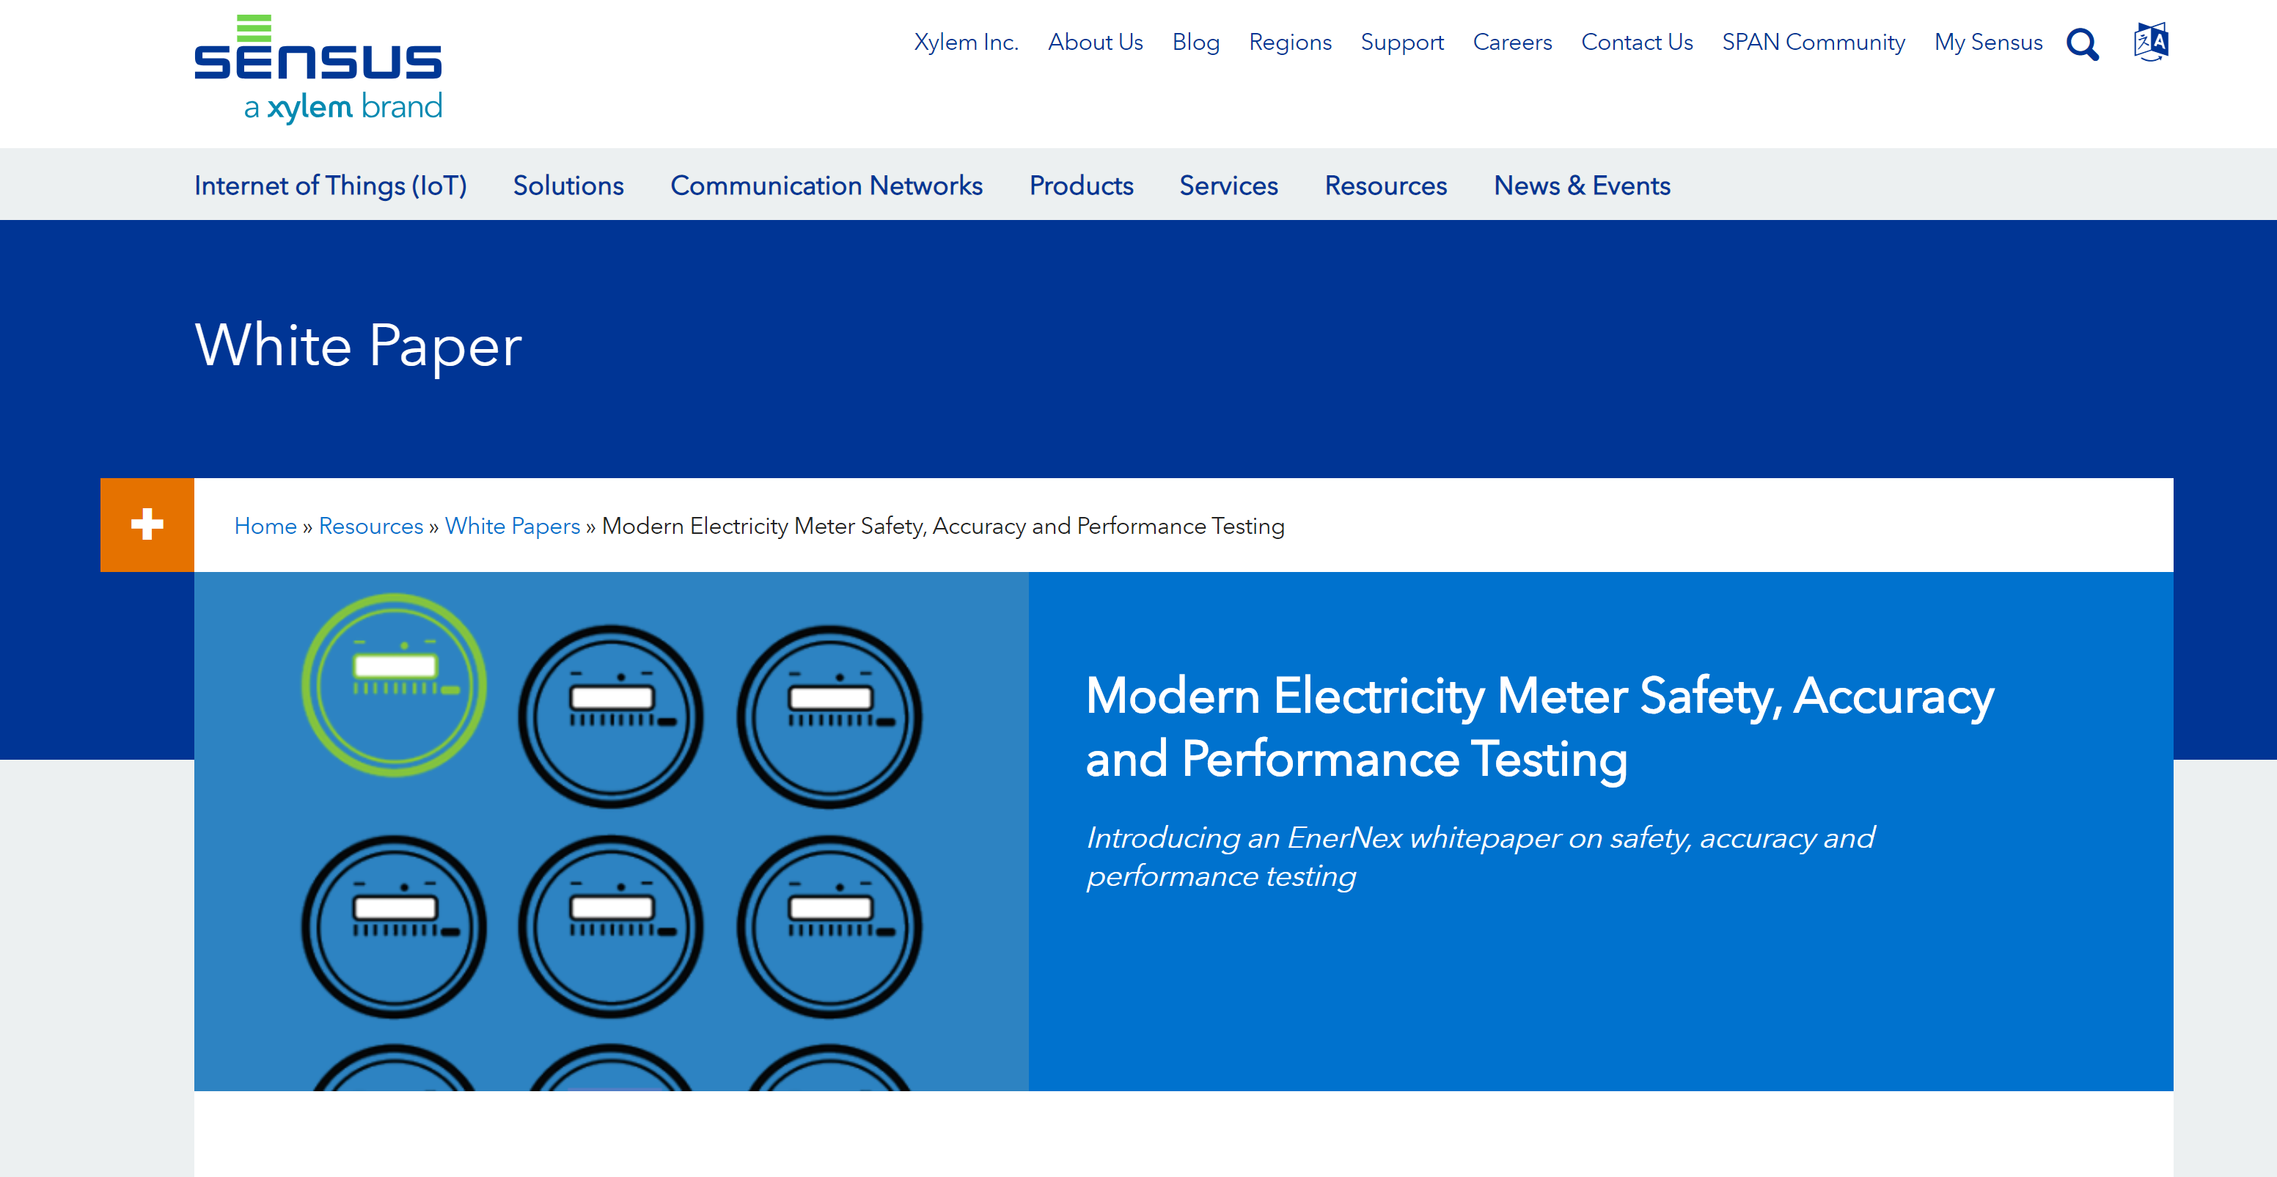Open SPAN Community link

1813,42
